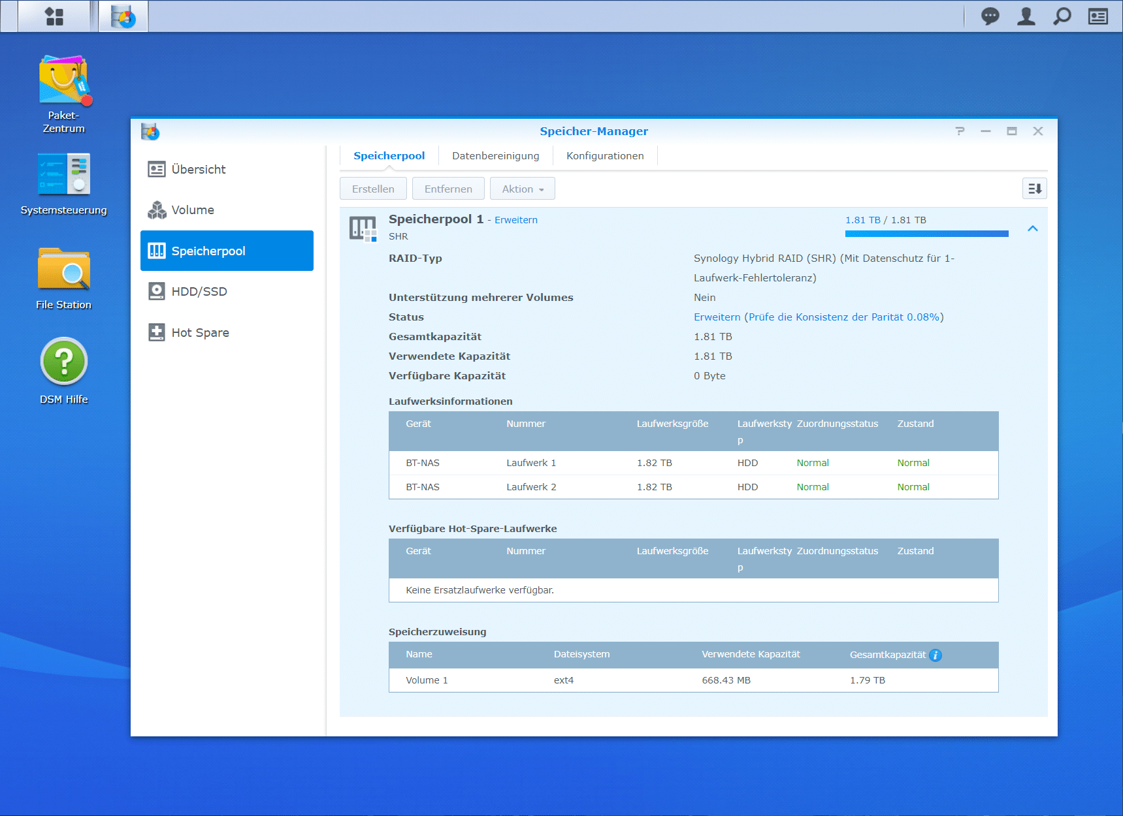
Task: Open the Paket-Zentrum desktop icon
Action: click(x=63, y=82)
